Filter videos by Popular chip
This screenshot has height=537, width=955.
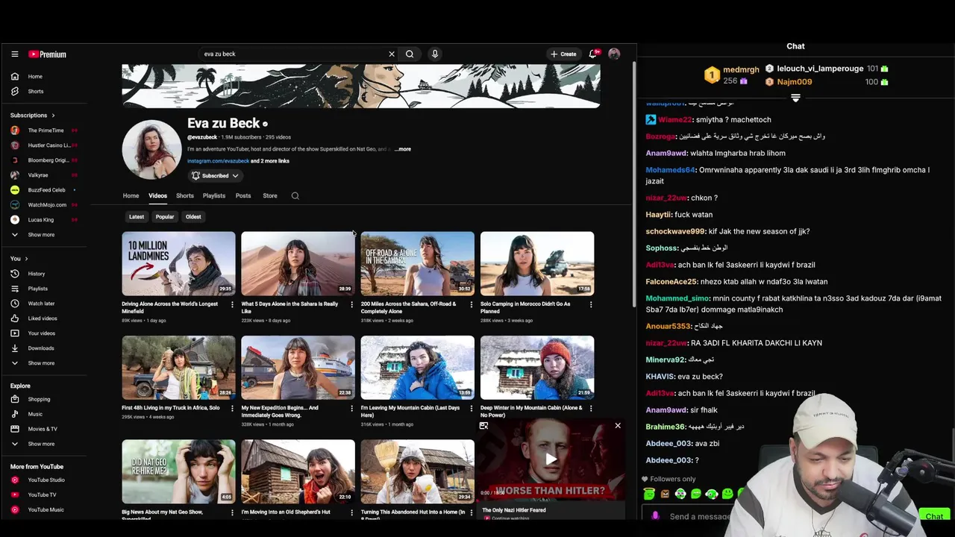click(x=165, y=217)
